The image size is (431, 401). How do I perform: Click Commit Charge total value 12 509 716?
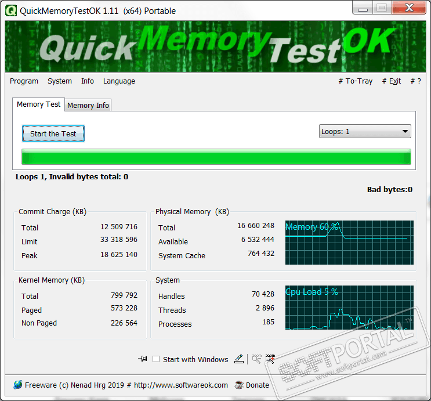[119, 227]
